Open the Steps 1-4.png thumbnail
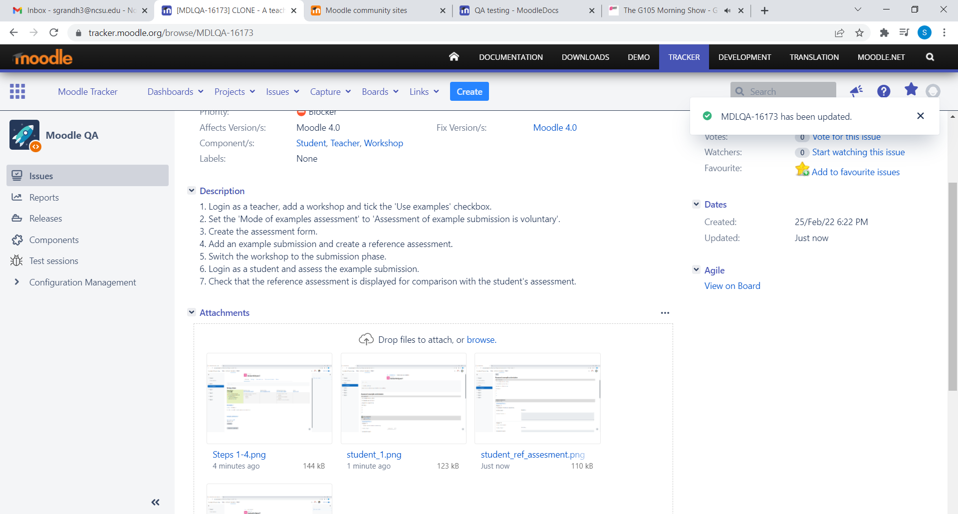Image resolution: width=958 pixels, height=514 pixels. pyautogui.click(x=269, y=398)
